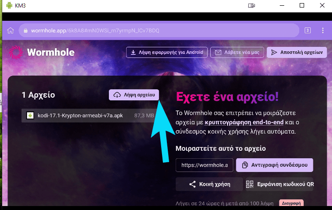Open the browser three-dot menu
This screenshot has width=332, height=210.
pos(323,31)
